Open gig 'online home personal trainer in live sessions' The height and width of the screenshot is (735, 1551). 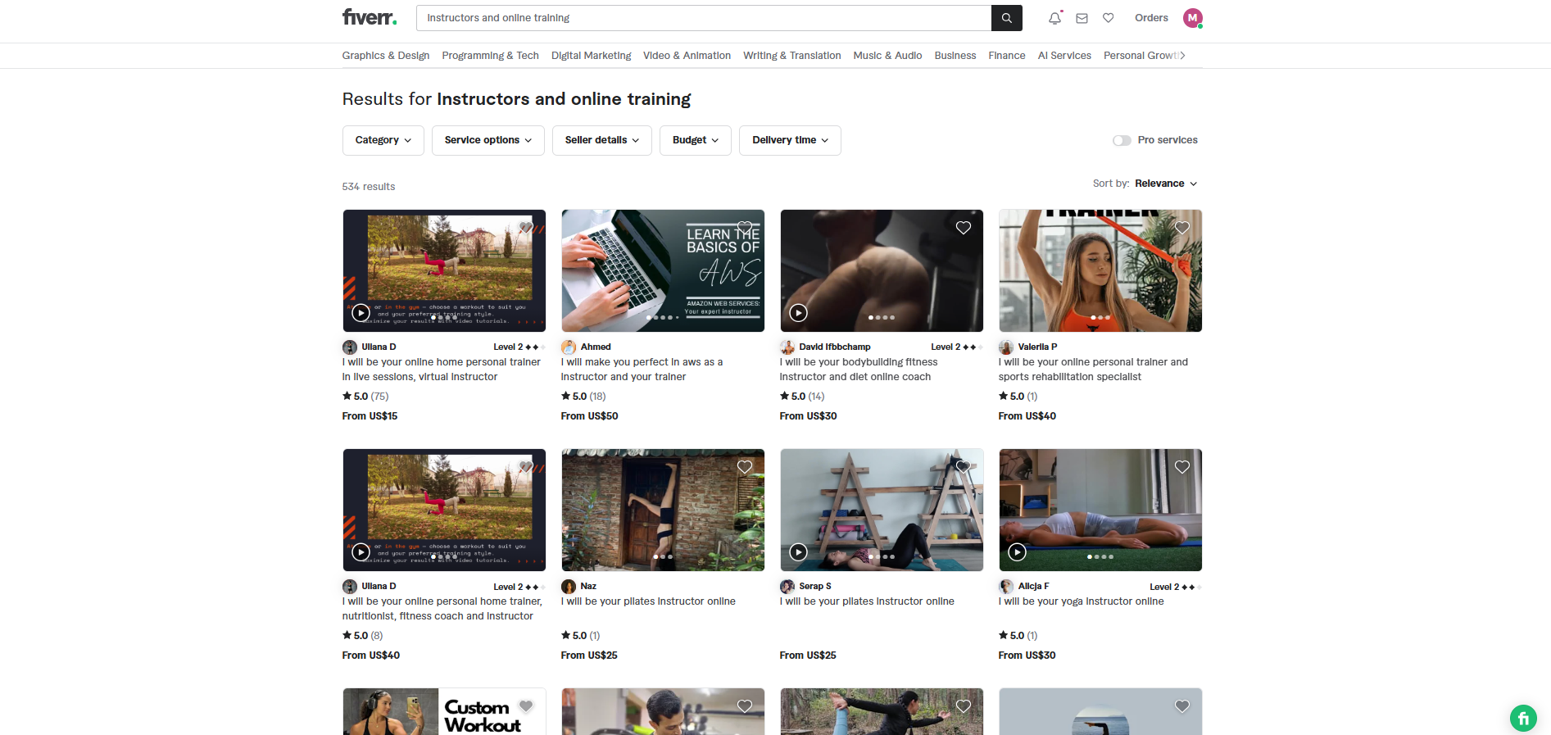coord(442,370)
